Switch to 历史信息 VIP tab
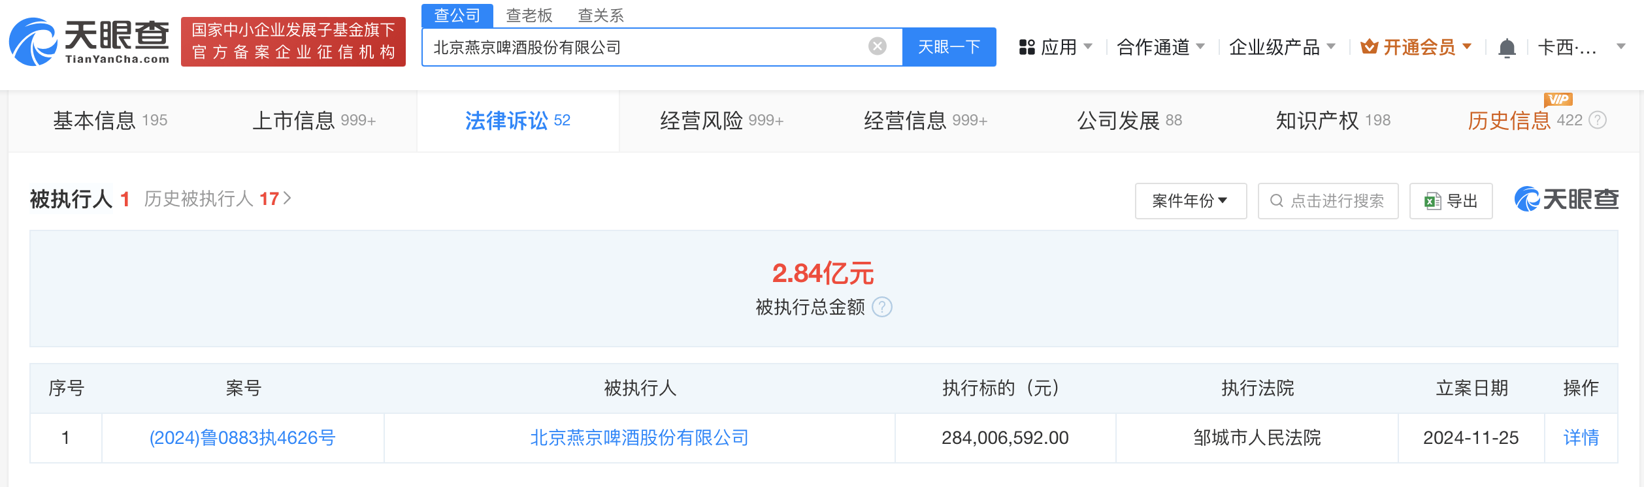This screenshot has height=487, width=1644. tap(1524, 121)
